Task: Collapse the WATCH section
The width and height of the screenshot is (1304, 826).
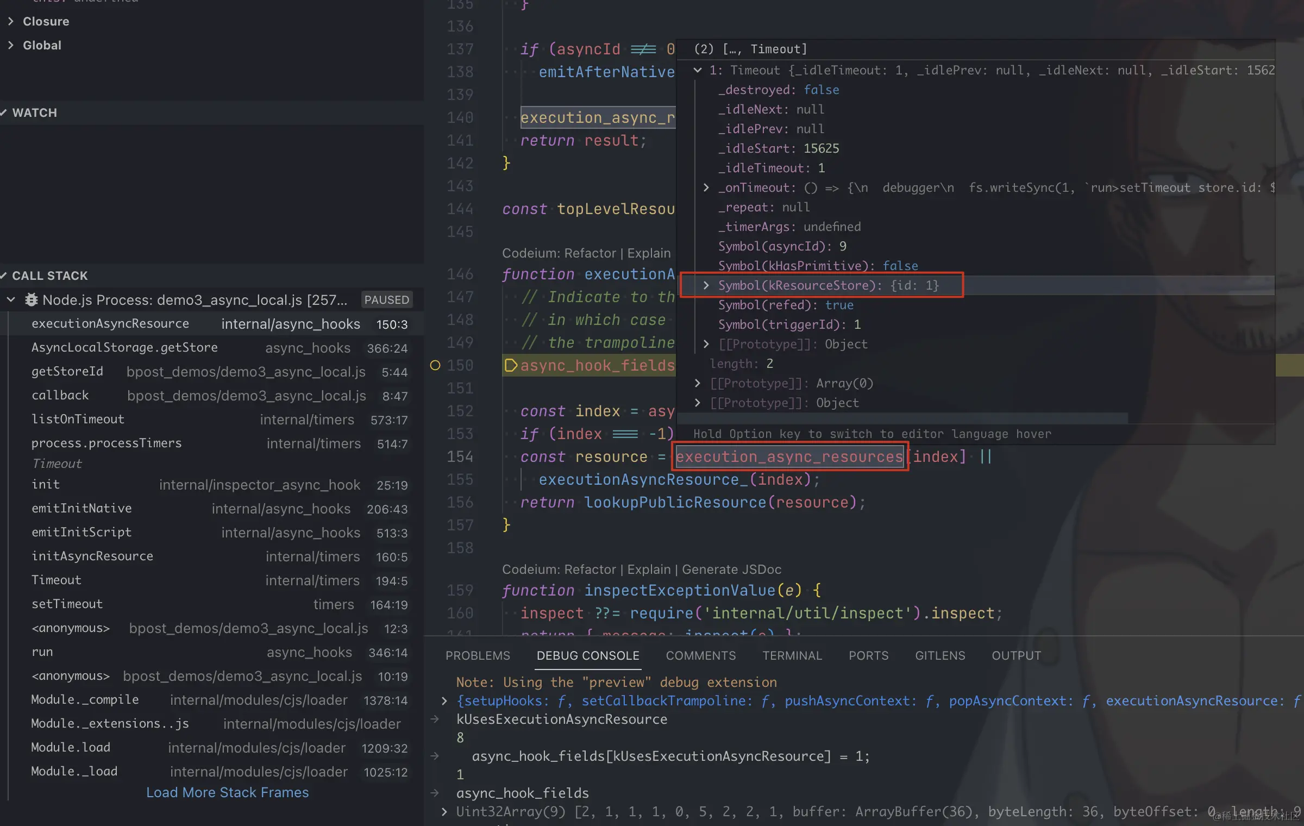Action: point(4,112)
